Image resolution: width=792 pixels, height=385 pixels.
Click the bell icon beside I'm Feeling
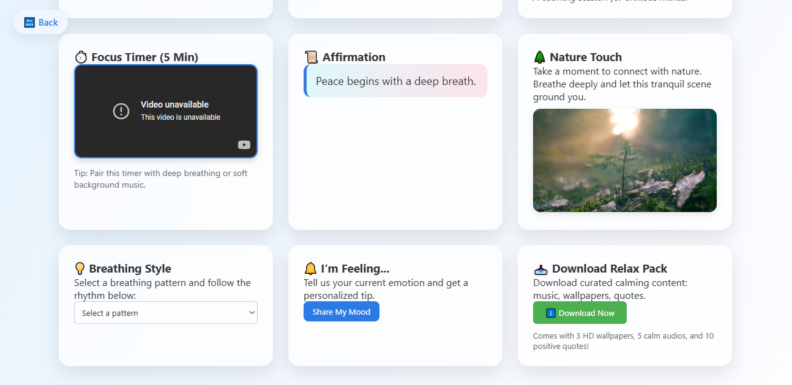310,269
